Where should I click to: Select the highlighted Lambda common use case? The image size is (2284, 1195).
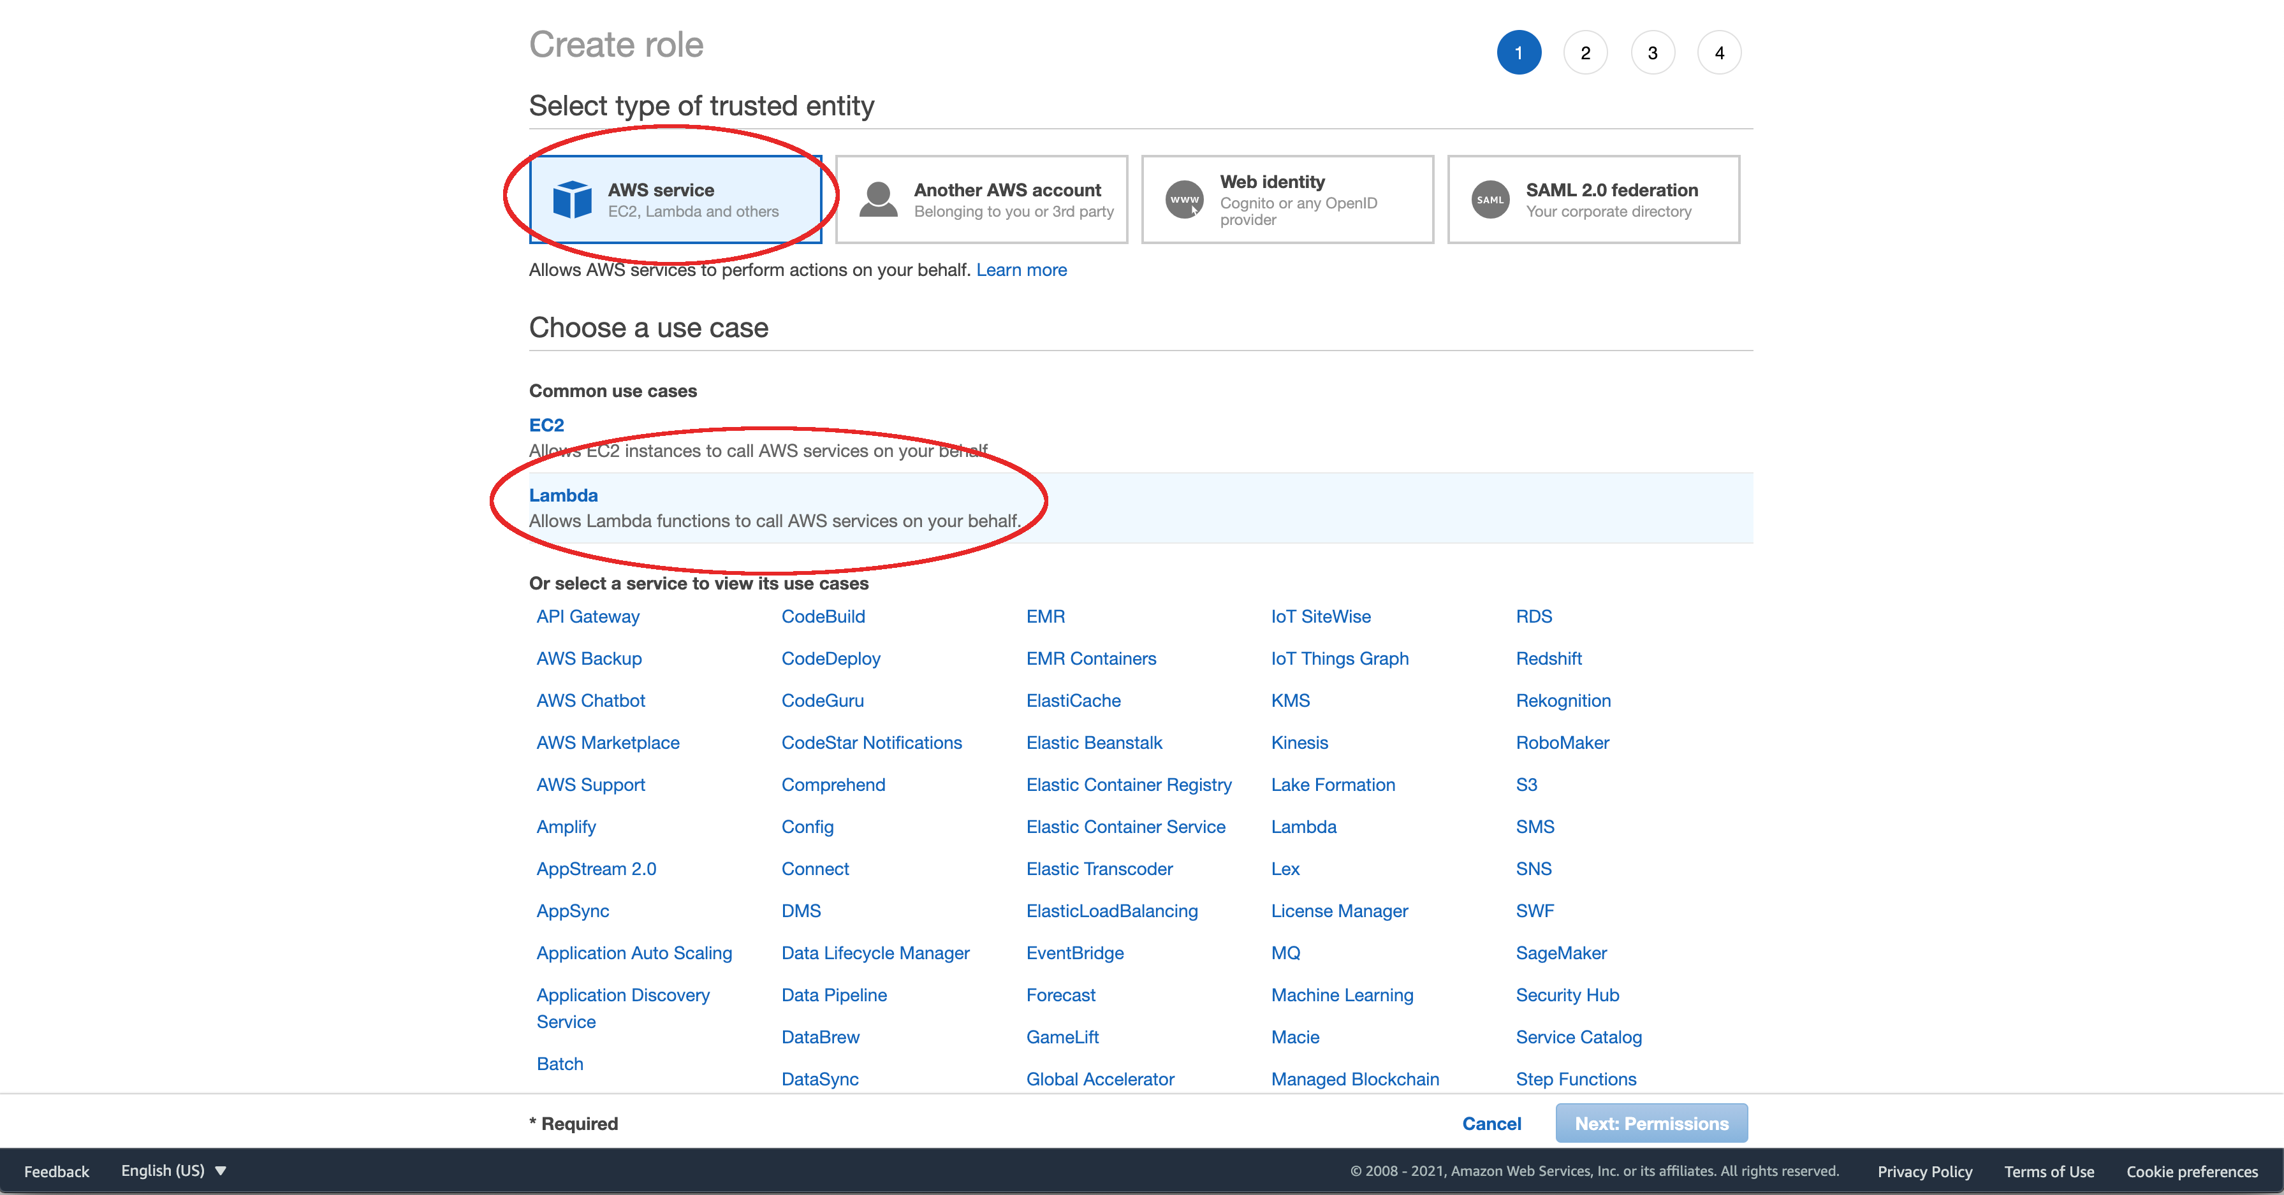pyautogui.click(x=1141, y=508)
